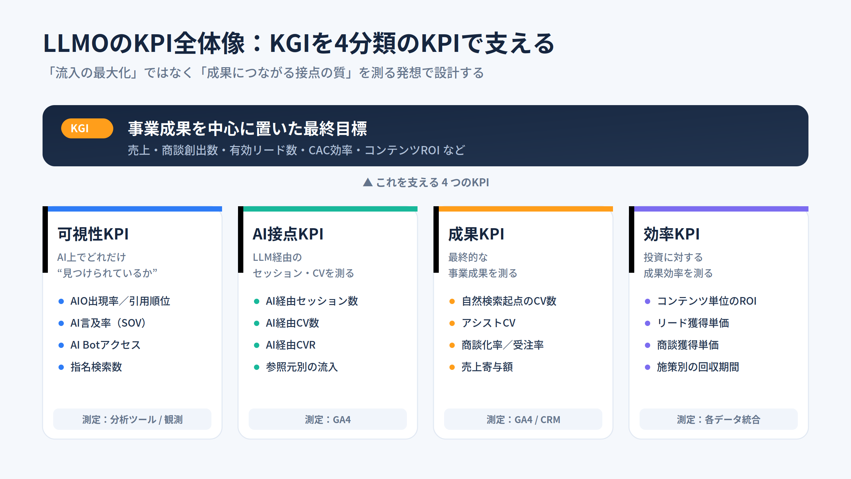Image resolution: width=851 pixels, height=479 pixels.
Task: Click the footer 測定：各データ統合
Action: (x=719, y=419)
